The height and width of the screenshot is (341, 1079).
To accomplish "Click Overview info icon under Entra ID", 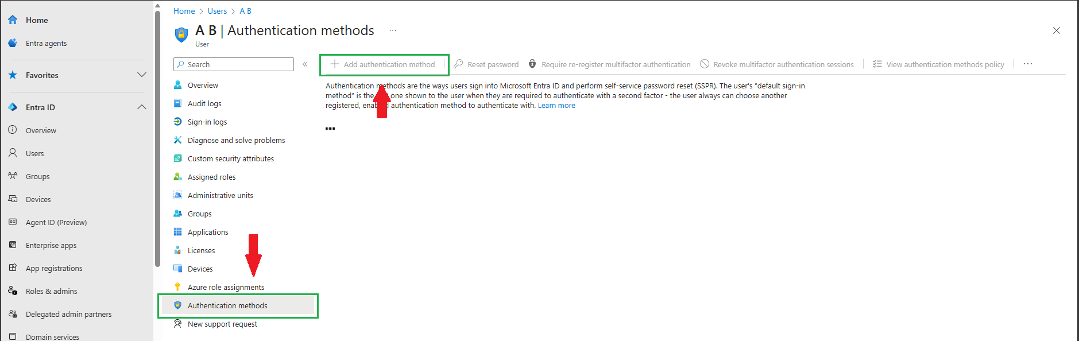I will 13,130.
